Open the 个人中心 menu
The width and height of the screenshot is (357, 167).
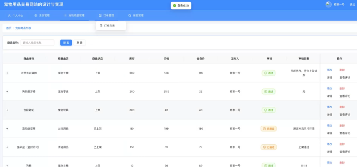coord(15,16)
